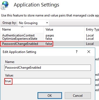Sort by the Name column header
The image size is (99, 100).
coord(22,29)
